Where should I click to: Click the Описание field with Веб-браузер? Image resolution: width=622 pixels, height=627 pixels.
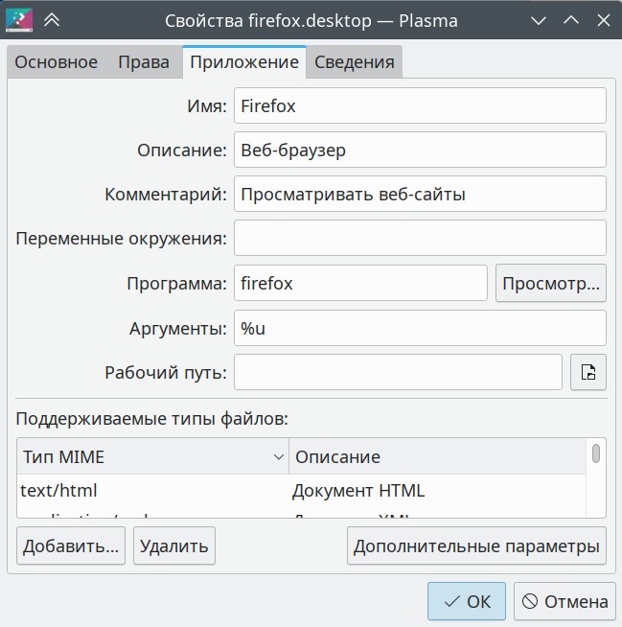(420, 150)
